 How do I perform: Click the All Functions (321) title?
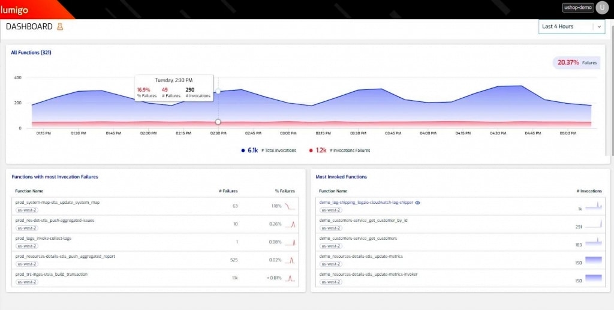(x=31, y=52)
